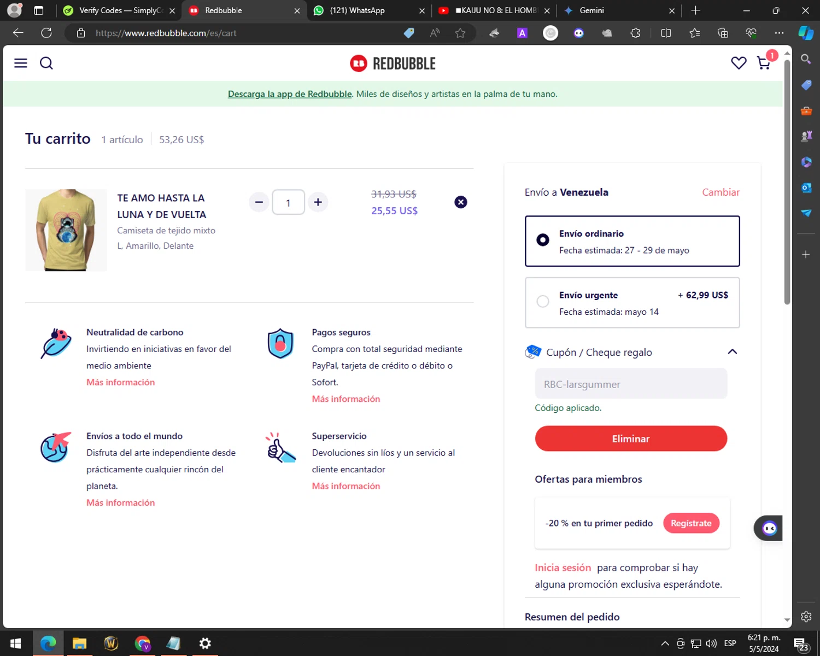Switch to the Verify Codes — SimplyCodes tab
820x656 pixels.
[119, 10]
